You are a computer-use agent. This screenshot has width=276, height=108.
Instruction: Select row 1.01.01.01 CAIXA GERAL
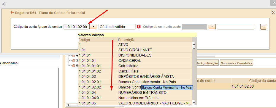pos(135,61)
